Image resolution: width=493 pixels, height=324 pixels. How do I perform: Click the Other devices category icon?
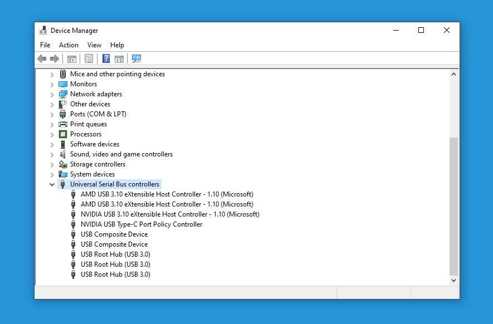pos(63,104)
